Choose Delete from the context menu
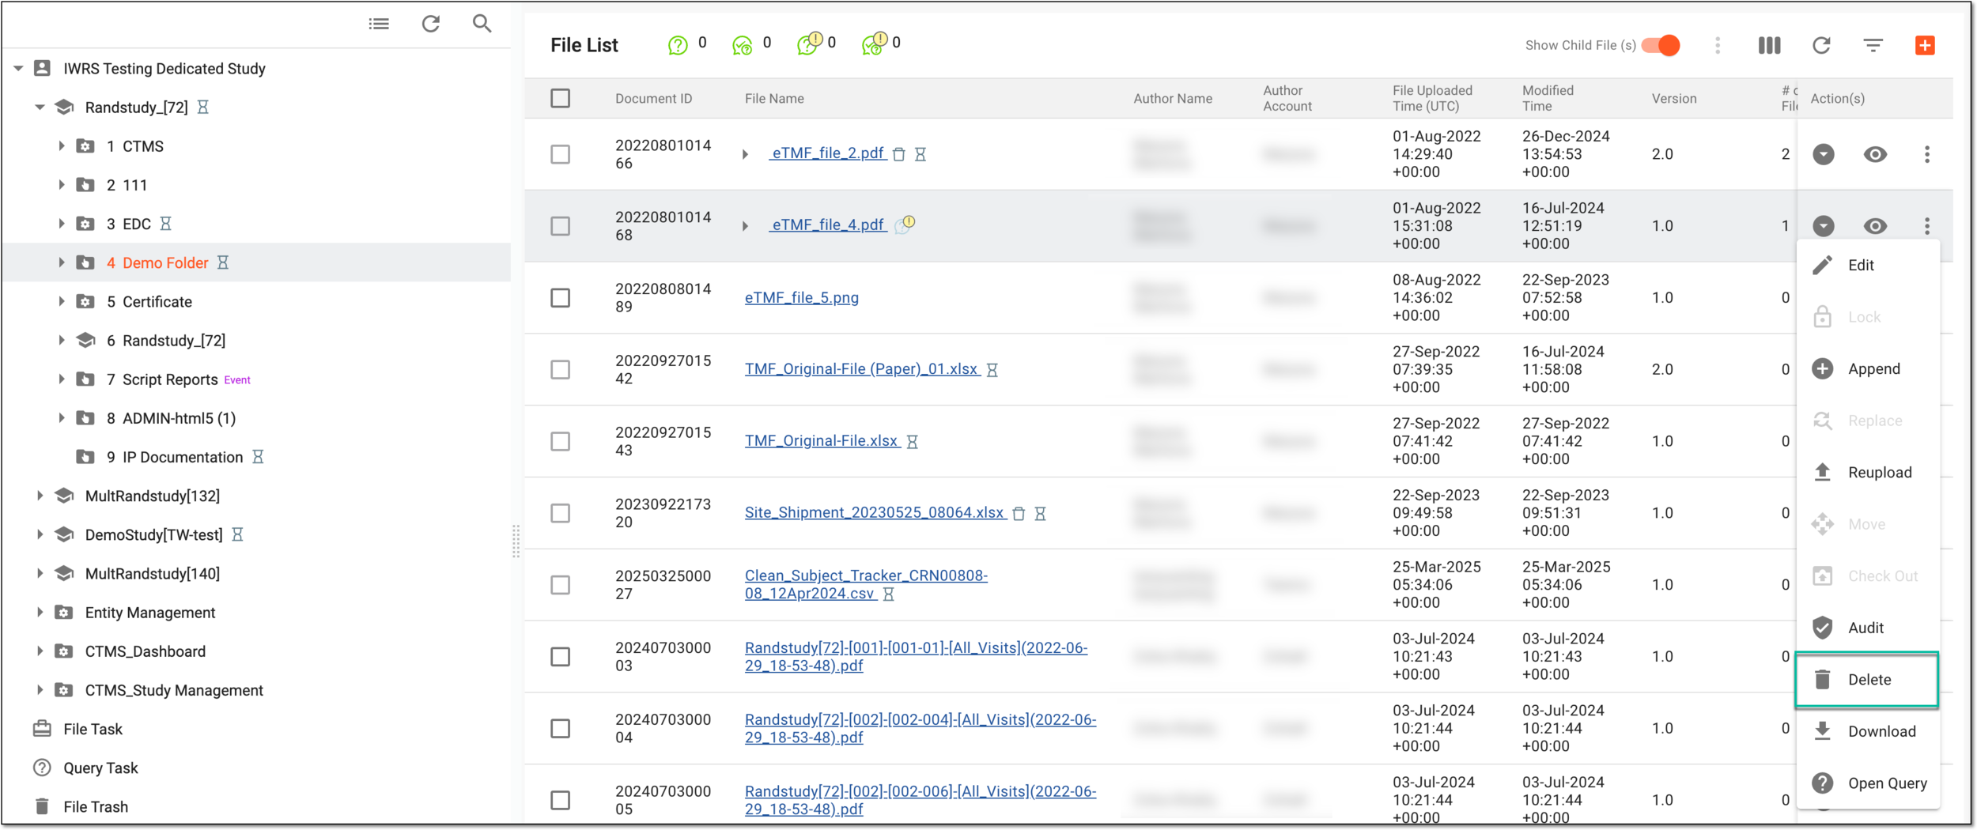Image resolution: width=1977 pixels, height=830 pixels. (1867, 679)
